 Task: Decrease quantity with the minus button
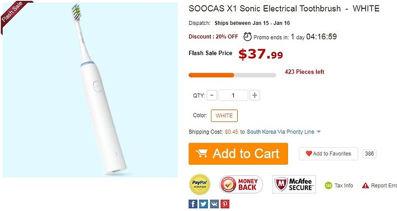212,95
